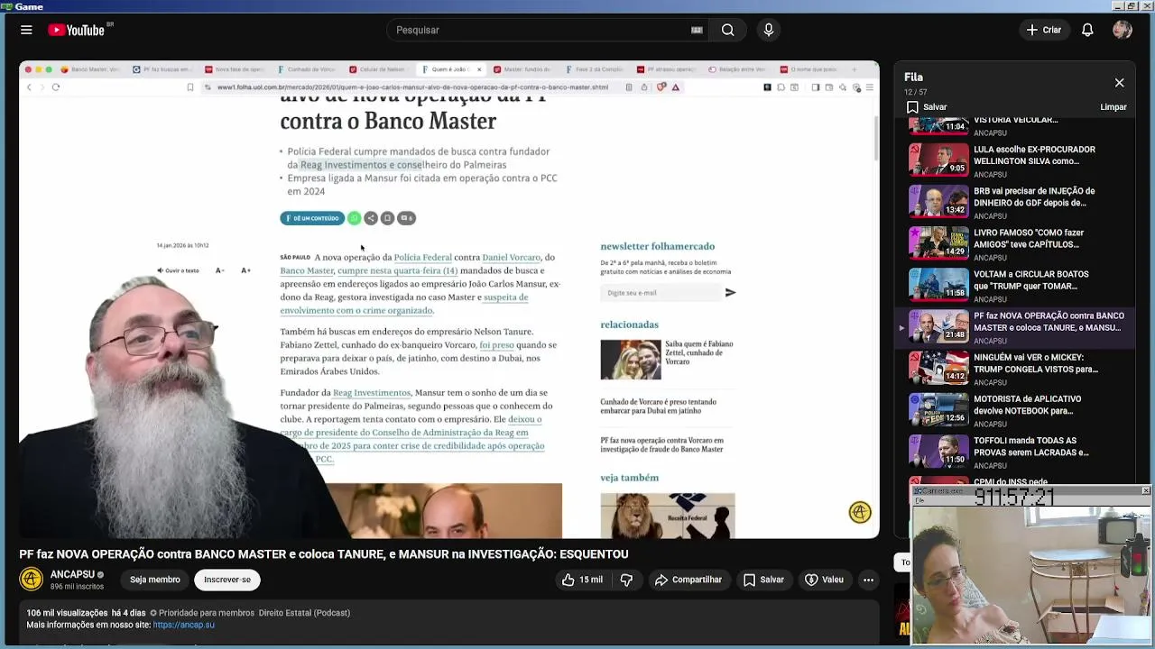Open the account avatar menu
The width and height of the screenshot is (1155, 649).
point(1123,30)
